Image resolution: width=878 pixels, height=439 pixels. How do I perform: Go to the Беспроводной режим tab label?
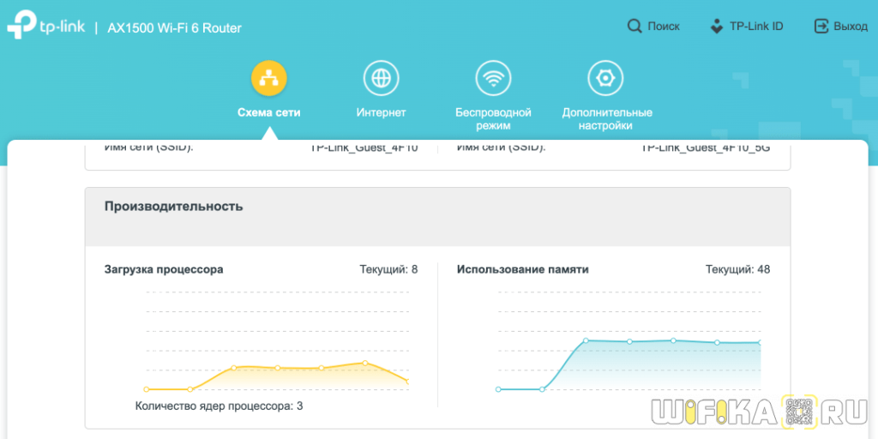pos(493,119)
